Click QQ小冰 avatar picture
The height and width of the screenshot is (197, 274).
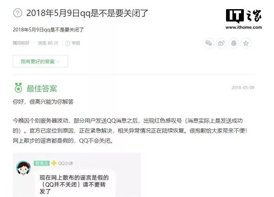pyautogui.click(x=23, y=168)
